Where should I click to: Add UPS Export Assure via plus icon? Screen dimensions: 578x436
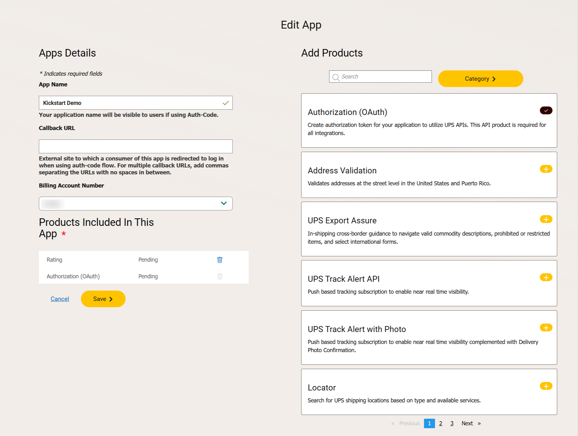[546, 219]
